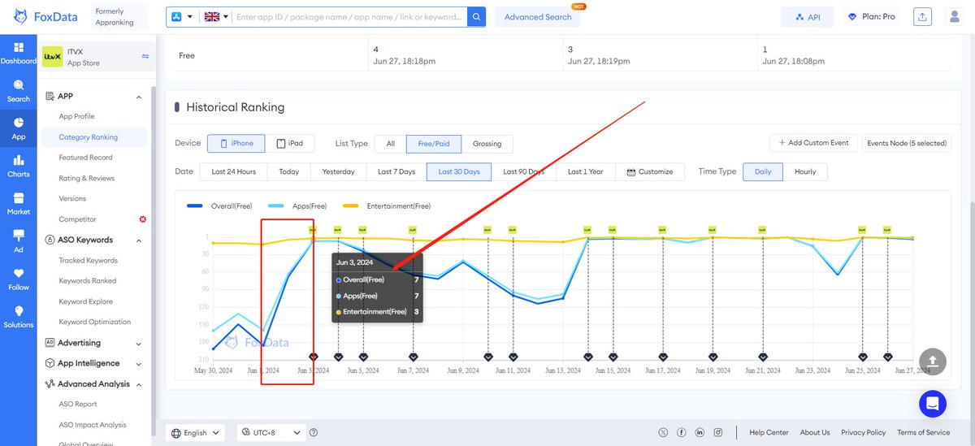Open the Facebook footer icon
This screenshot has width=975, height=446.
(x=682, y=432)
